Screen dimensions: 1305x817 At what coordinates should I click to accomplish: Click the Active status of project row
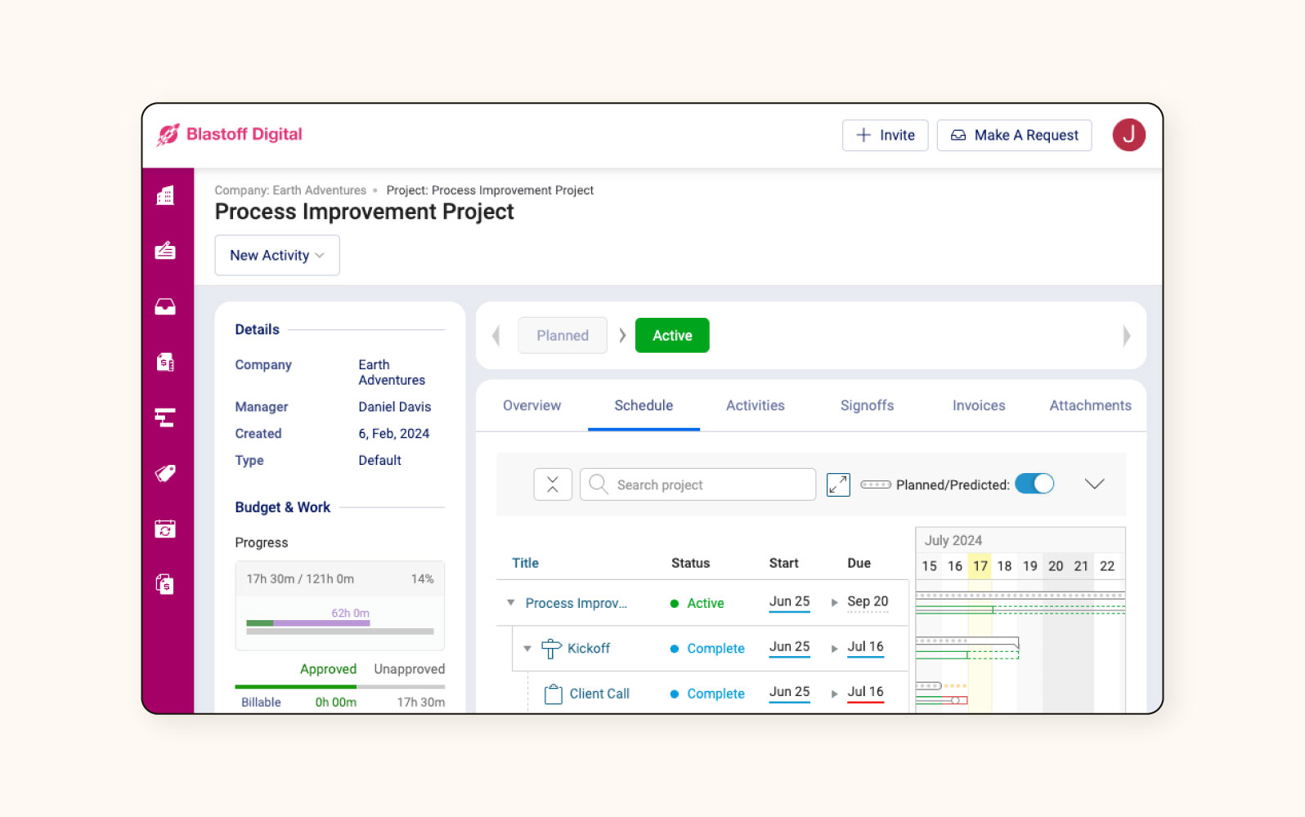[697, 603]
